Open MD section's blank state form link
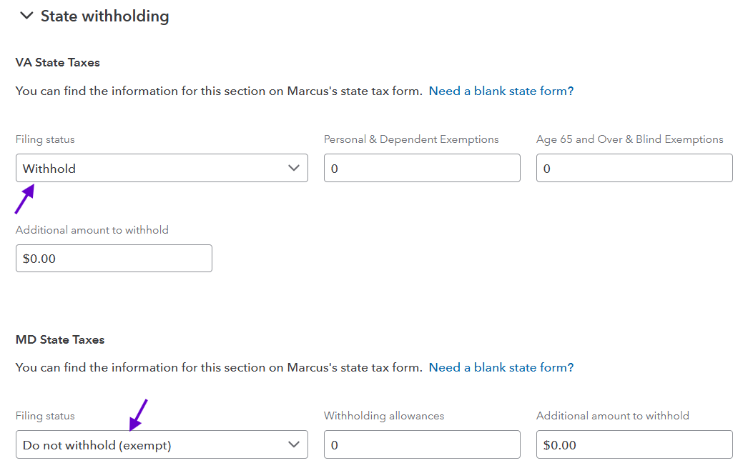Screen dimensions: 748x473 (501, 368)
